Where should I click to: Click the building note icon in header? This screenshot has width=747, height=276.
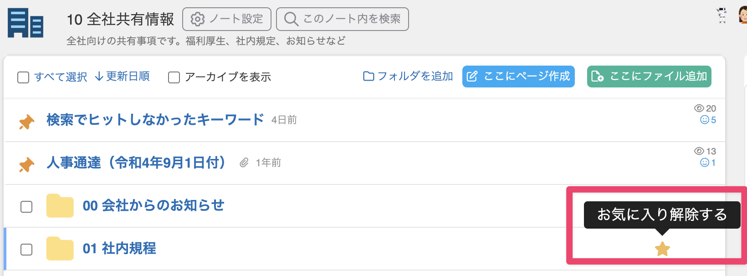(x=26, y=23)
